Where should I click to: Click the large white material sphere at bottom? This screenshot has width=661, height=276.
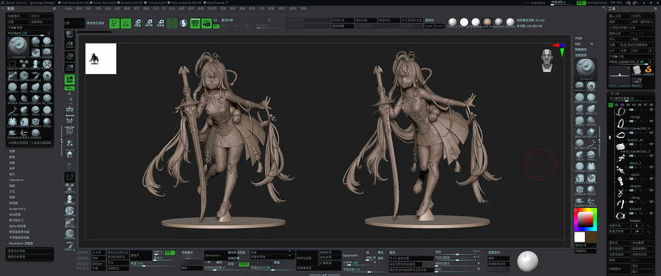[527, 261]
